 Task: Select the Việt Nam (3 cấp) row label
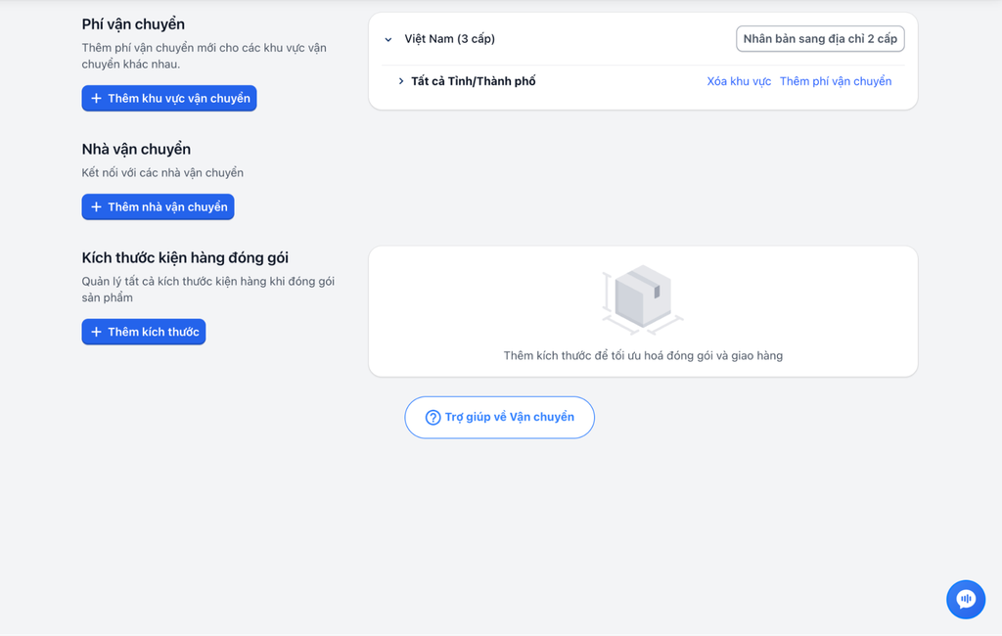point(449,39)
